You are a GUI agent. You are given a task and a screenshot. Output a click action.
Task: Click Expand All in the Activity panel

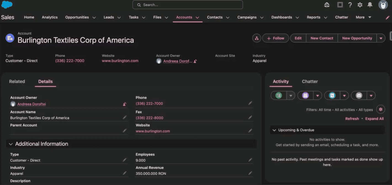click(374, 119)
